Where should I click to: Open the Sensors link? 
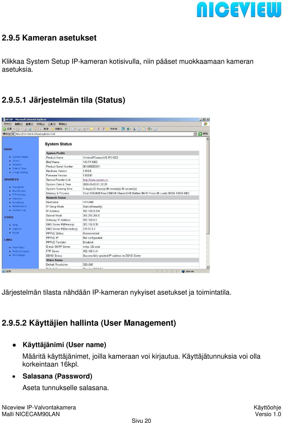(17, 198)
